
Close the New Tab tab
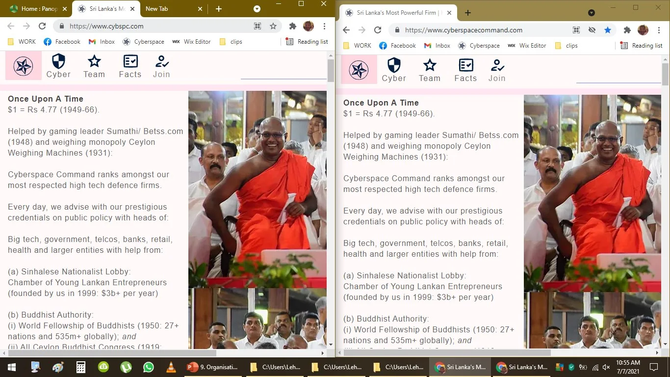point(200,9)
